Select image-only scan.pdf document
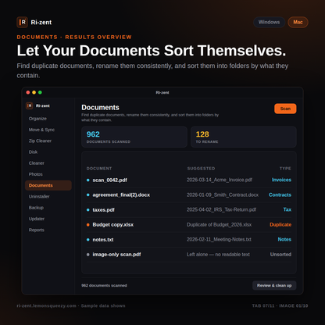This screenshot has width=325, height=325. coord(116,255)
